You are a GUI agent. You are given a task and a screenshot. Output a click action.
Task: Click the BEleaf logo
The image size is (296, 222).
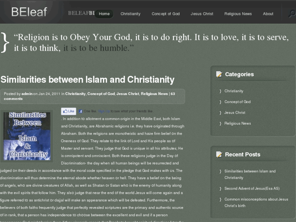coord(29,12)
